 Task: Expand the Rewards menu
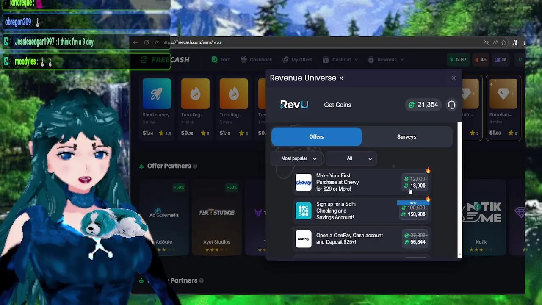tap(386, 60)
